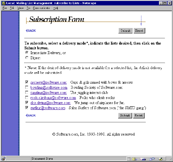Click the window resize grip in the status bar

click(x=170, y=159)
